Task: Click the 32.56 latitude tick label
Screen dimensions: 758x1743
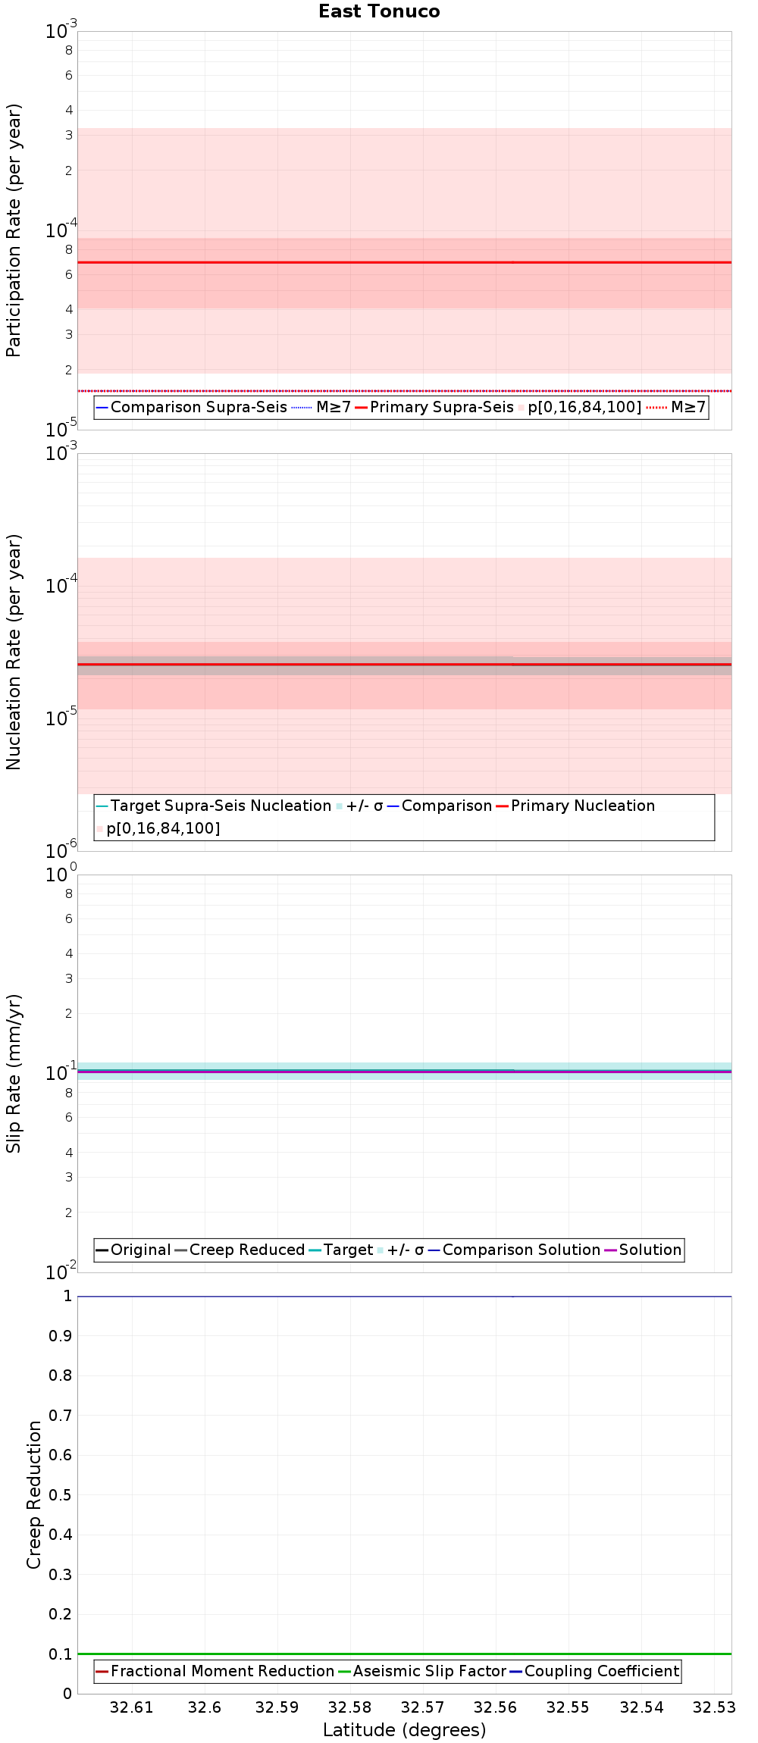Action: pos(495,1707)
